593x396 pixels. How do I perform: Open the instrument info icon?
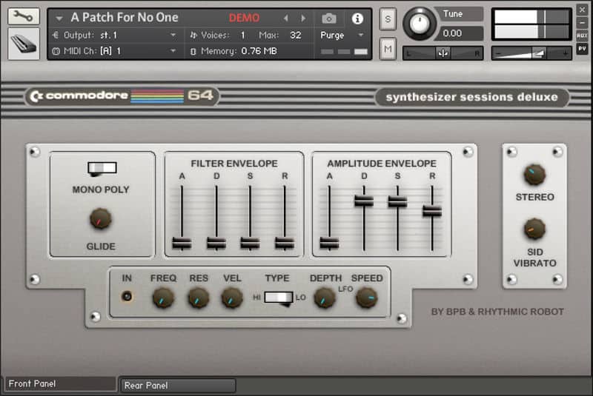[x=357, y=19]
